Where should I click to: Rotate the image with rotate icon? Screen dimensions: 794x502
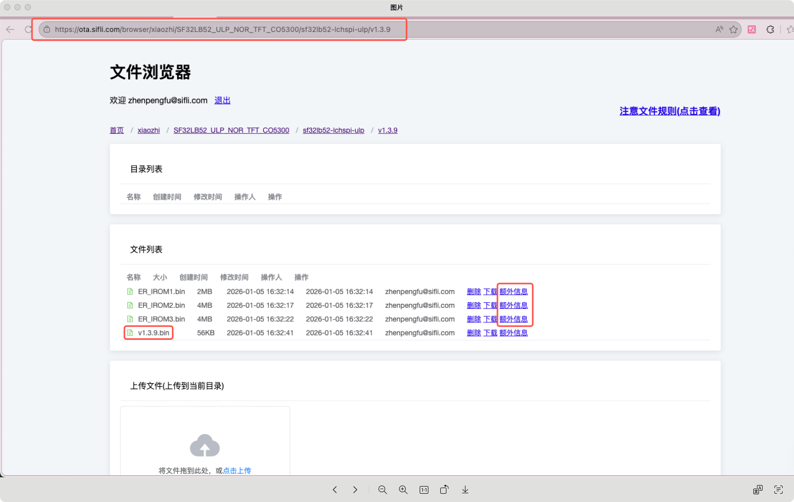tap(444, 490)
